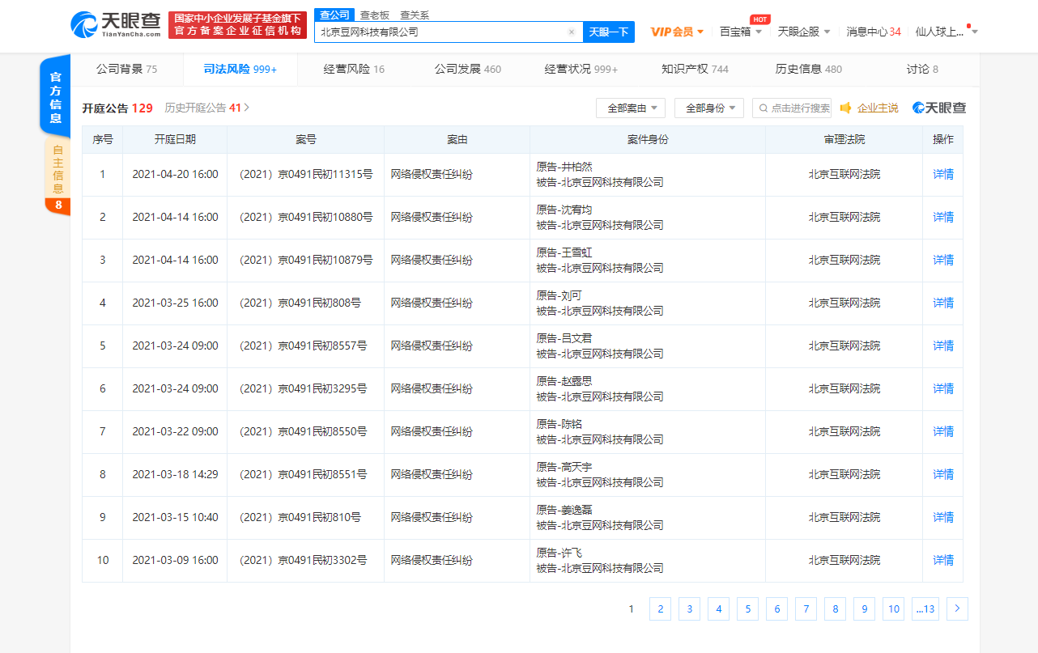Viewport: 1038px width, 653px height.
Task: Click date 2021-03-18 14:29 cell
Action: (x=175, y=474)
